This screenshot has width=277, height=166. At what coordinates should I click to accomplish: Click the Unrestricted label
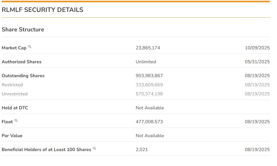pos(15,94)
